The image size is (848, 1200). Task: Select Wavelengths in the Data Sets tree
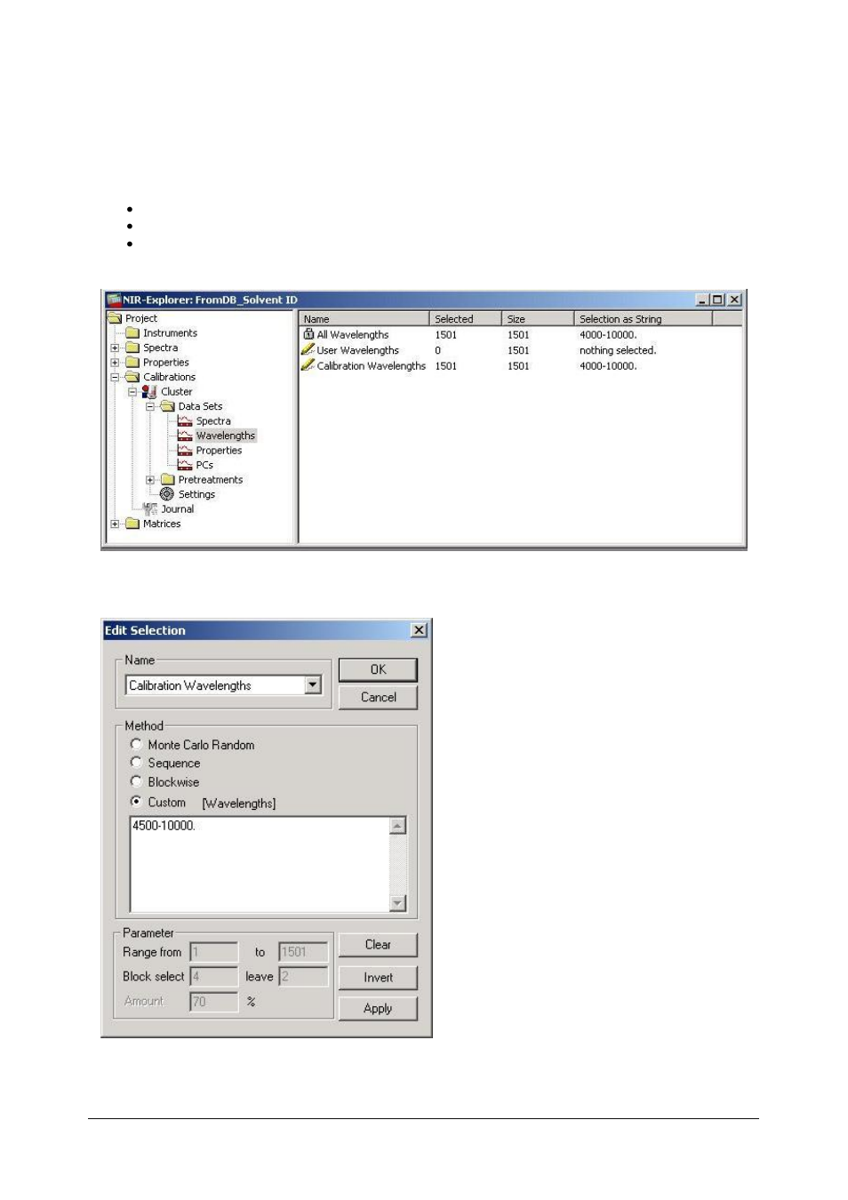tap(226, 436)
